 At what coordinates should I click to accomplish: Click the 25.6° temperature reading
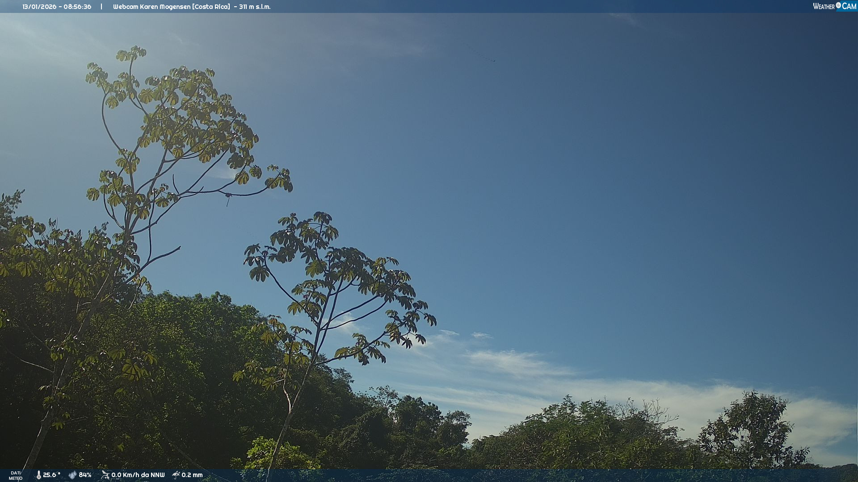[51, 475]
